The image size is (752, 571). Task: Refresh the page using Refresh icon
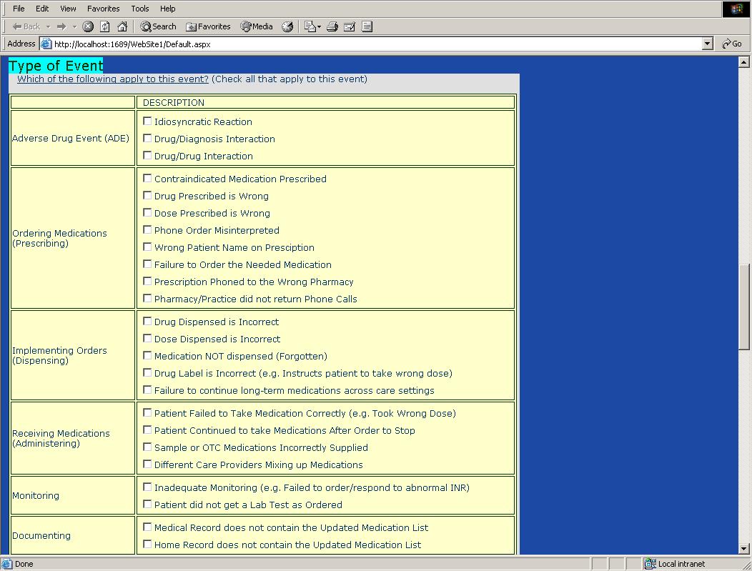105,27
